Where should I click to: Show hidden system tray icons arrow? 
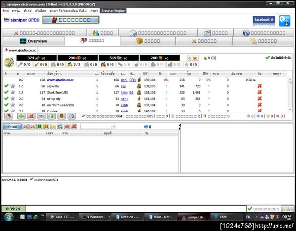pyautogui.click(x=256, y=217)
